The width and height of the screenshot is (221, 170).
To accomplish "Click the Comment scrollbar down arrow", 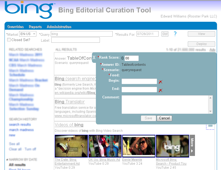I will click(210, 111).
